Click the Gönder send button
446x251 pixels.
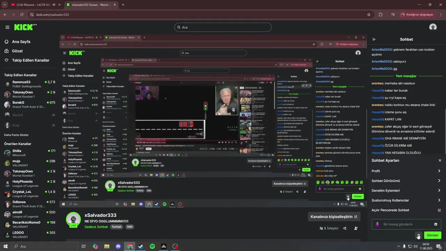pos(433,235)
